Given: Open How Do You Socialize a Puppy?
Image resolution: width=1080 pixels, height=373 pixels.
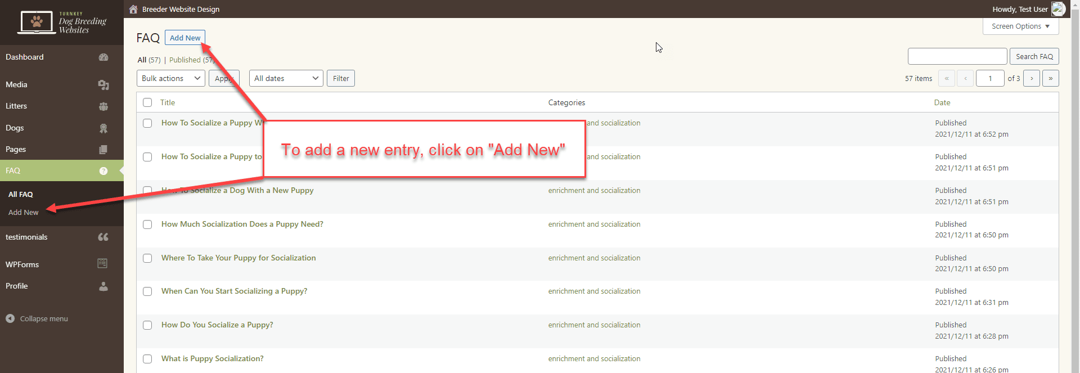Looking at the screenshot, I should pos(217,325).
